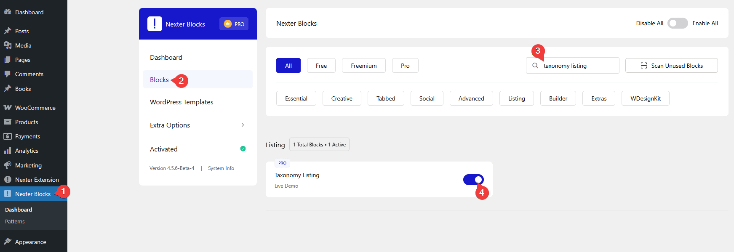This screenshot has height=252, width=734.
Task: Click the Listing section heading
Action: click(x=275, y=145)
